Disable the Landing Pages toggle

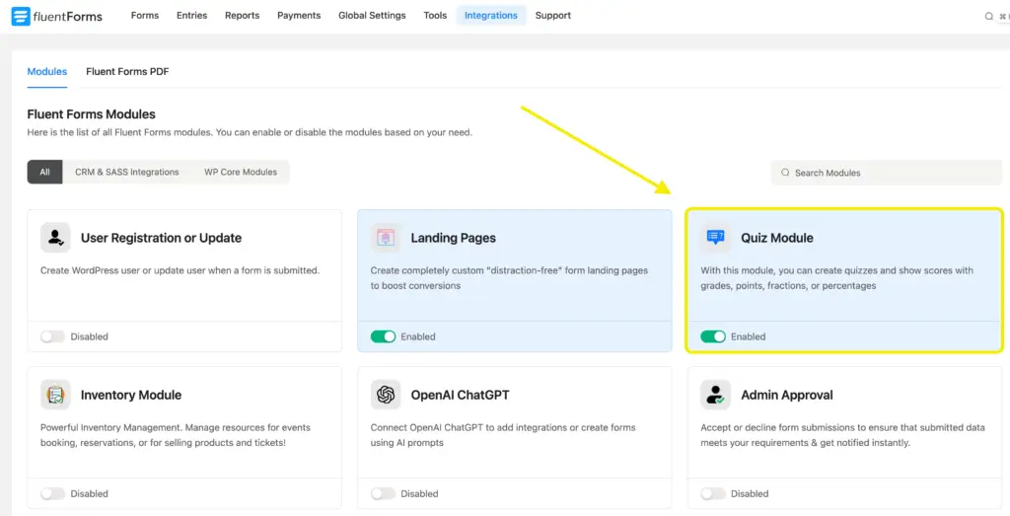[383, 336]
